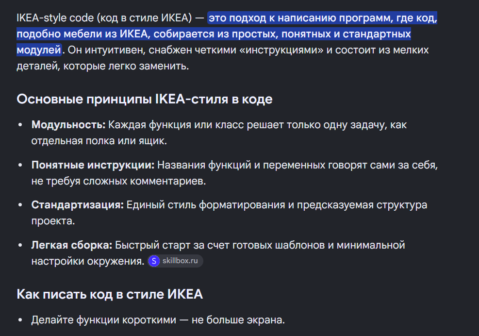Click the text 'не требуя сложных комментариев.'
The image size is (479, 336).
118,181
